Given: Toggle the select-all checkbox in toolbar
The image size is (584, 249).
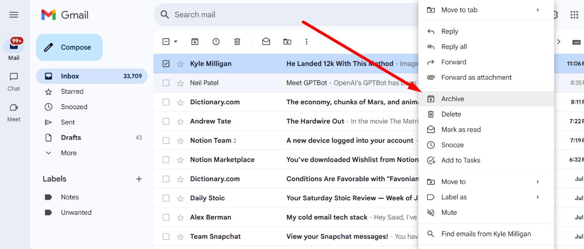Looking at the screenshot, I should [166, 41].
